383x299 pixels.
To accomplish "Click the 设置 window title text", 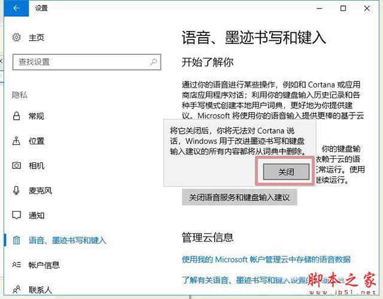I will [x=41, y=8].
